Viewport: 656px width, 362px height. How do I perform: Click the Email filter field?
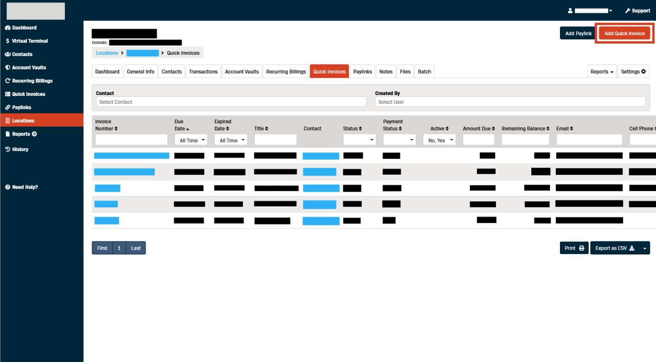pyautogui.click(x=589, y=140)
